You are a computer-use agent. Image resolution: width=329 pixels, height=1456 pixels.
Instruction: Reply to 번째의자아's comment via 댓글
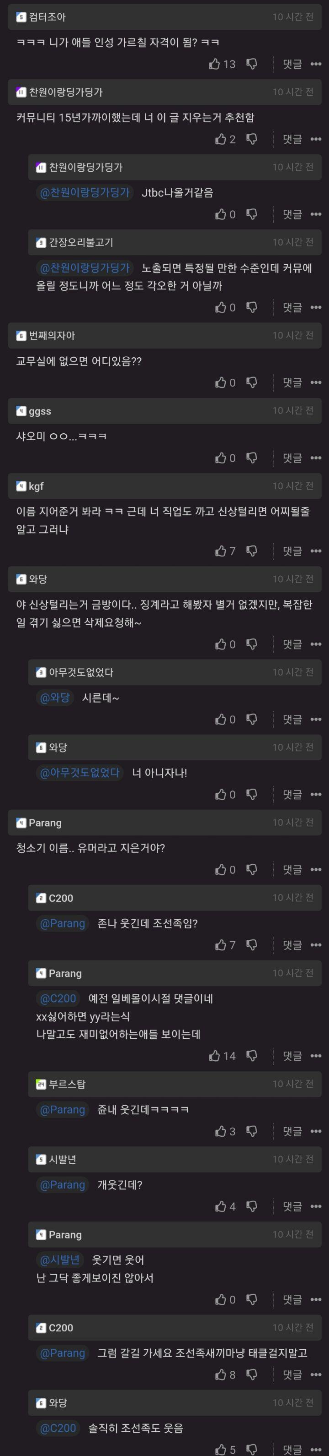[292, 382]
